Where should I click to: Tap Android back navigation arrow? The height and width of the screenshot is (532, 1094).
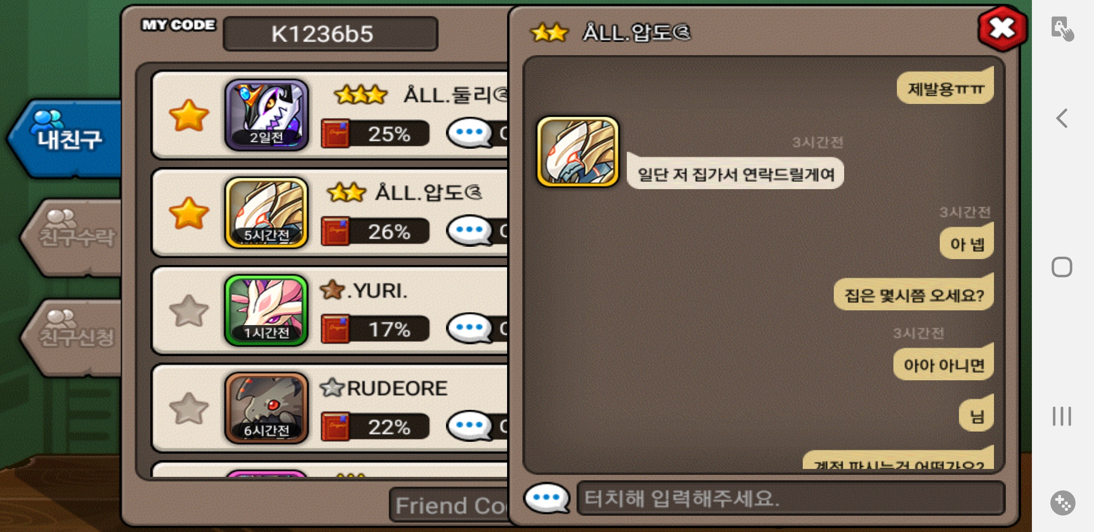tap(1062, 118)
